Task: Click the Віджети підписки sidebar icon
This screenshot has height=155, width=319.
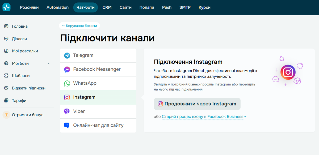Action: tap(6, 88)
